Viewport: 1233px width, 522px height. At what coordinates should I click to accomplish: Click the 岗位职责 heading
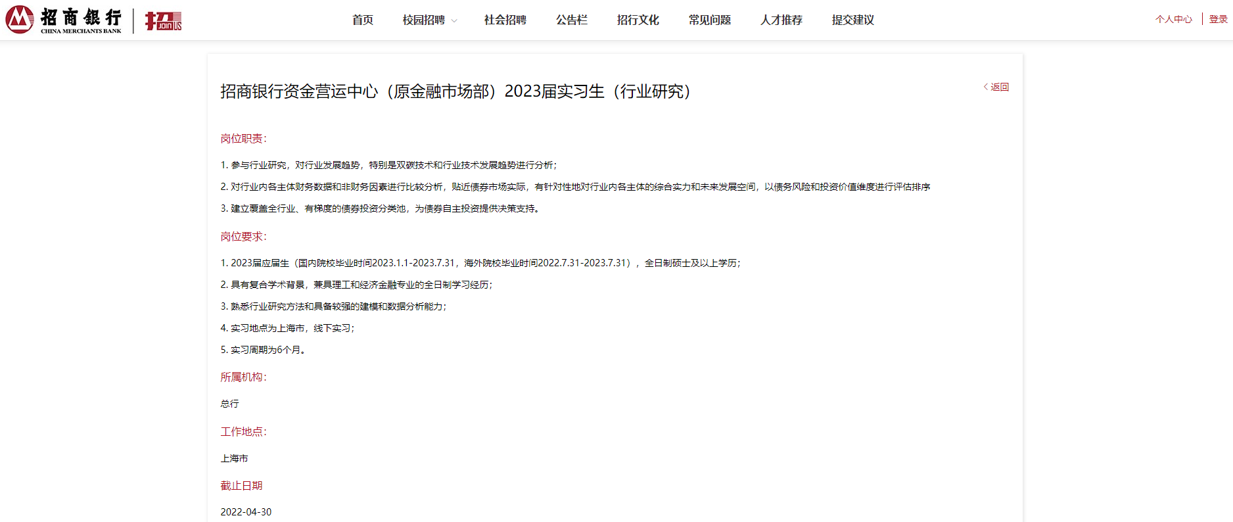click(244, 139)
